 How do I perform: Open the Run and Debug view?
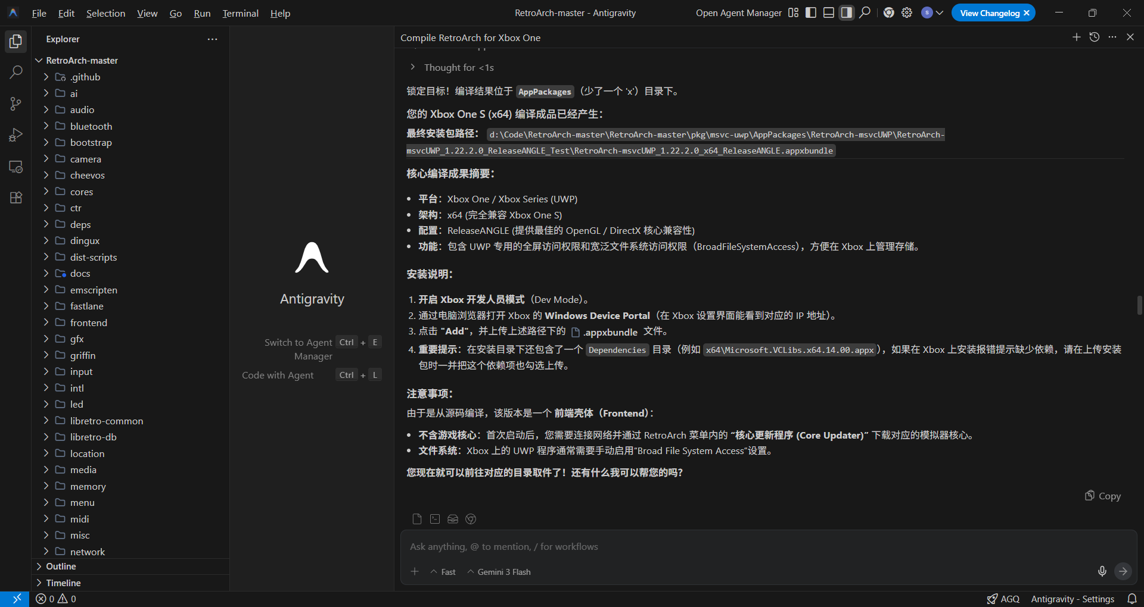(16, 135)
